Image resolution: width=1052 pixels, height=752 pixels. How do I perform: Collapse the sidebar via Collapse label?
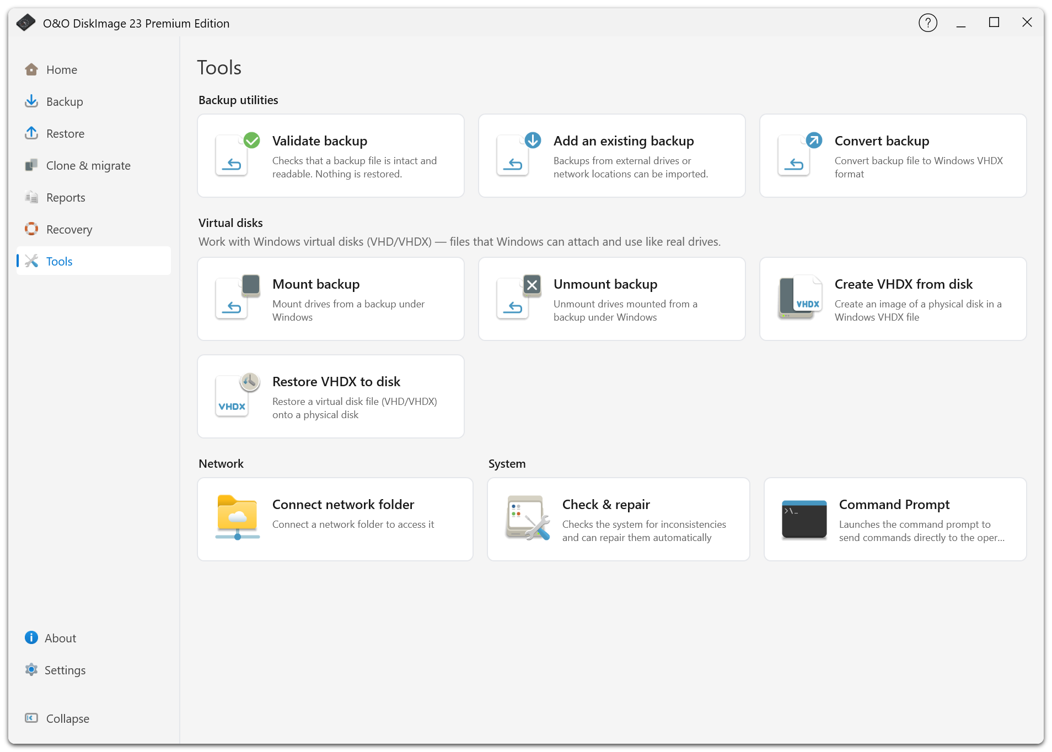coord(67,719)
